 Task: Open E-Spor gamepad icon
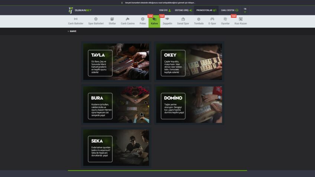pos(212,19)
